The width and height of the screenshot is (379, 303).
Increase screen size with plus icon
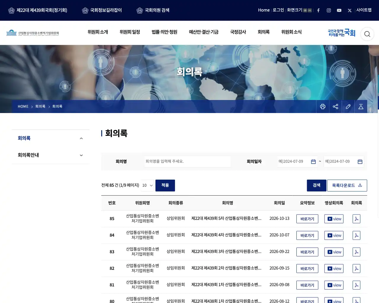click(305, 10)
